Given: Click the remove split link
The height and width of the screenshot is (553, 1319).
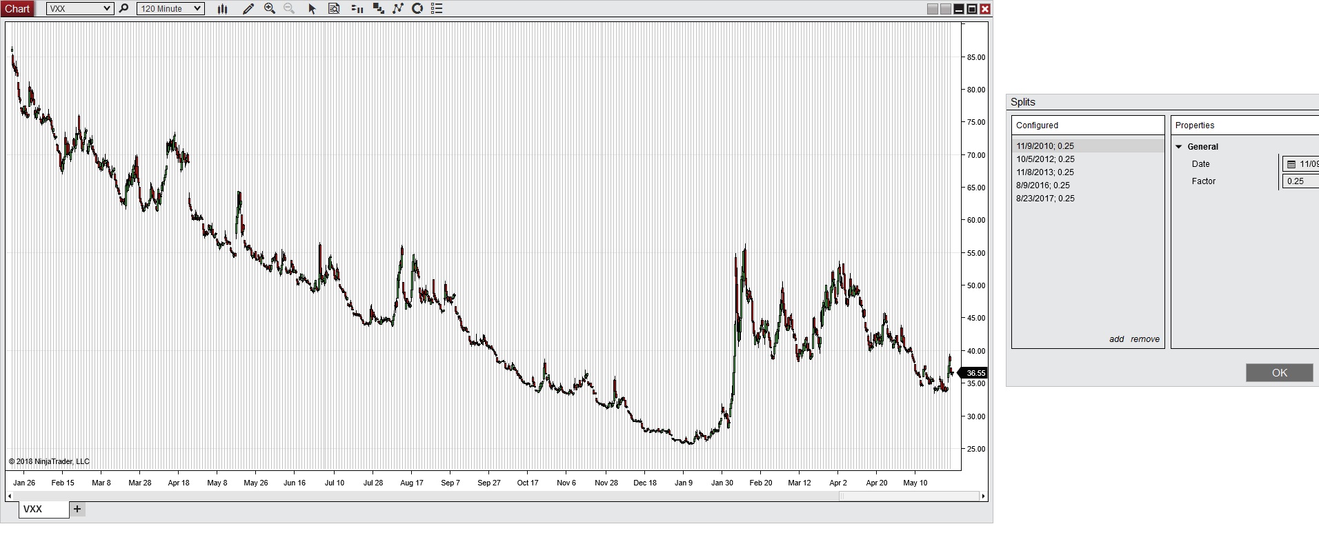Looking at the screenshot, I should 1145,339.
